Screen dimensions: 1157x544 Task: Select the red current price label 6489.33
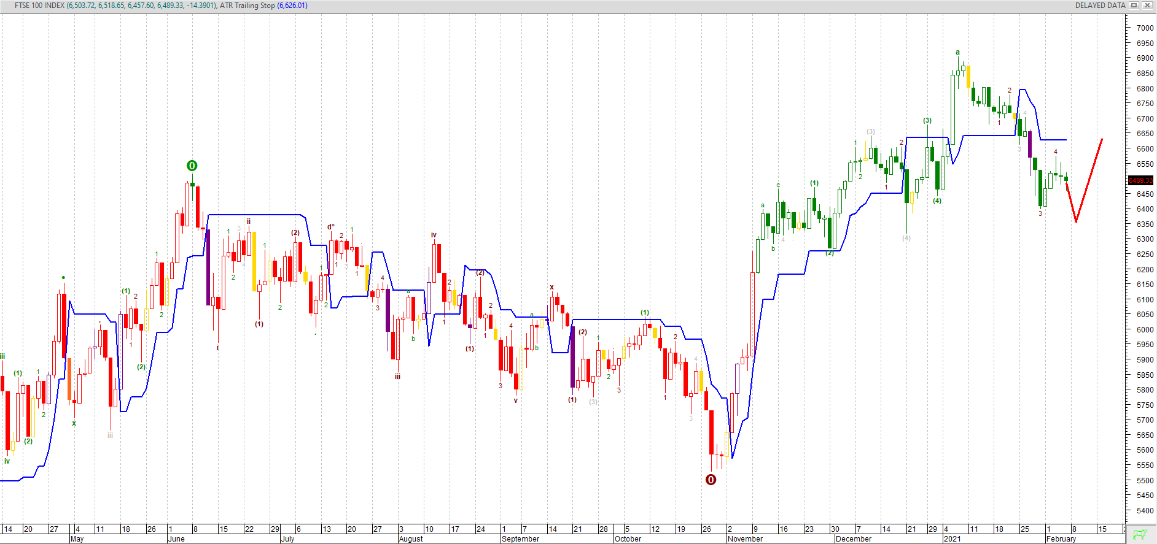pyautogui.click(x=1140, y=180)
